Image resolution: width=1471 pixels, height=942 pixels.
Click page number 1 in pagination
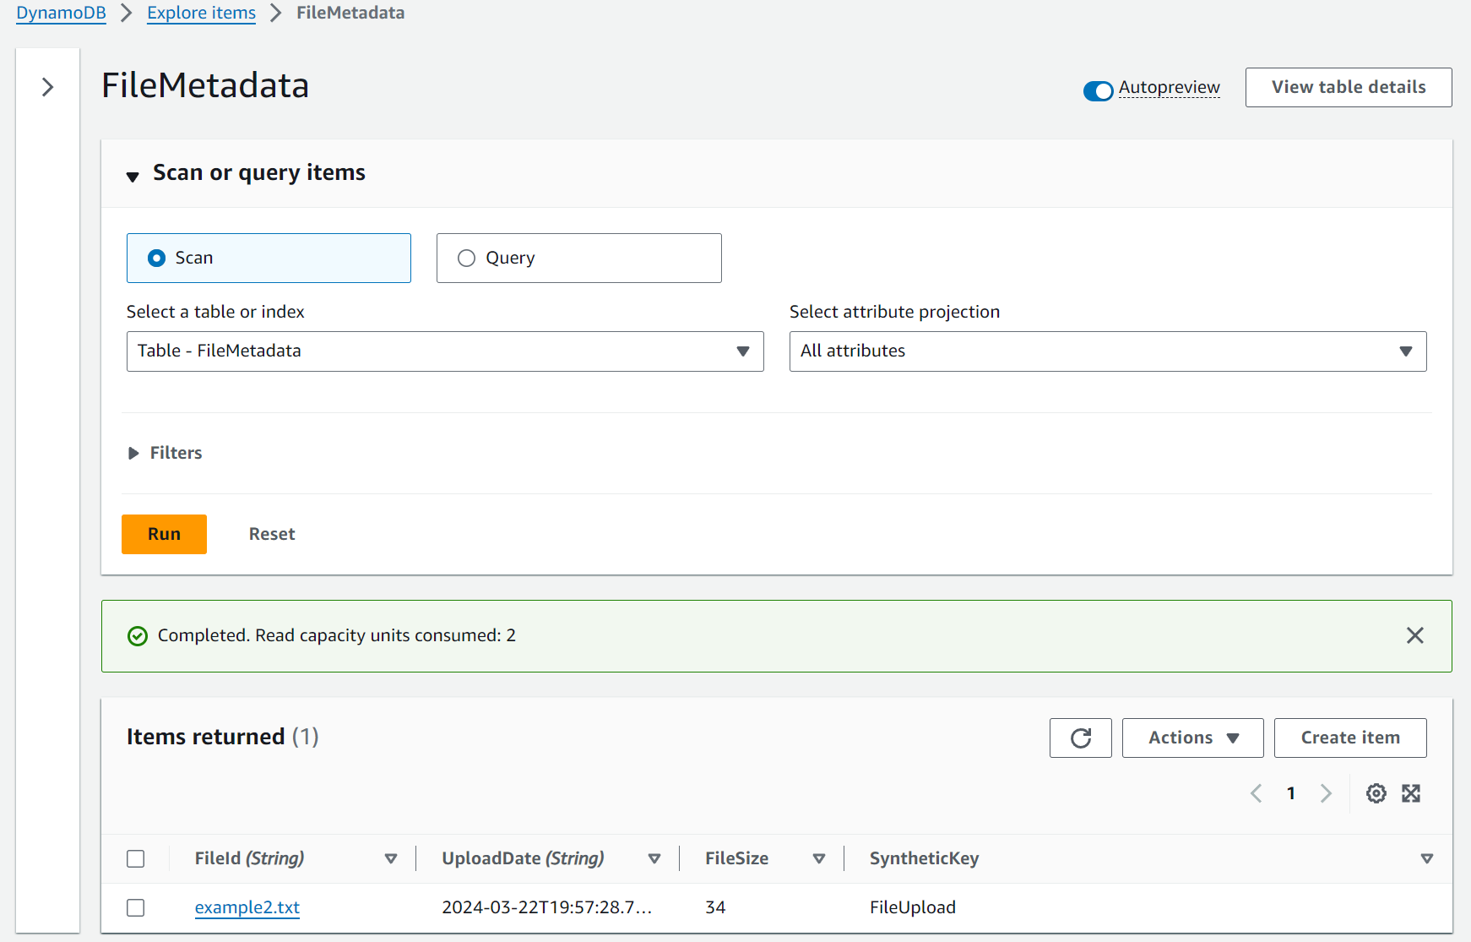(x=1291, y=793)
